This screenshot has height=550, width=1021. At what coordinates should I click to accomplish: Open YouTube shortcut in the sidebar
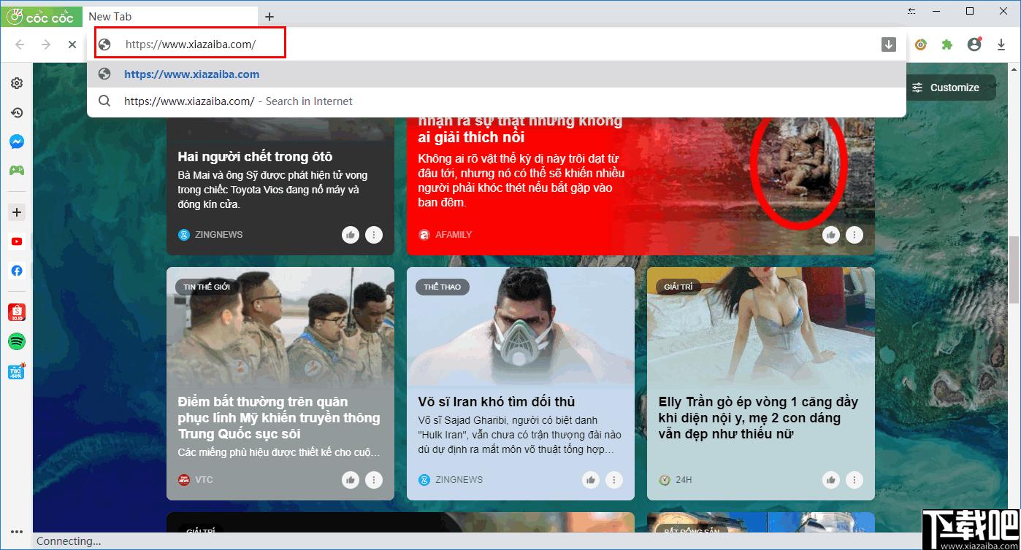point(16,241)
